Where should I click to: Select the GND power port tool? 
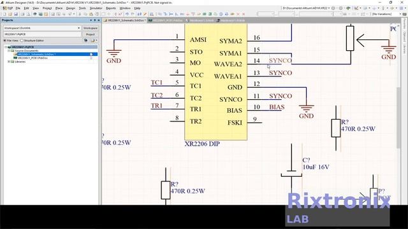(x=188, y=14)
